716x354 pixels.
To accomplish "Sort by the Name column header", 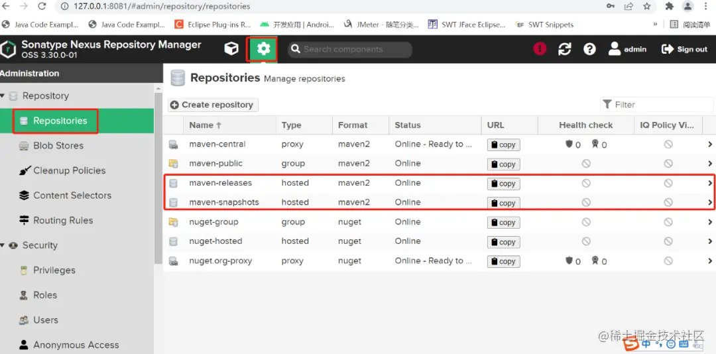I will click(x=229, y=125).
